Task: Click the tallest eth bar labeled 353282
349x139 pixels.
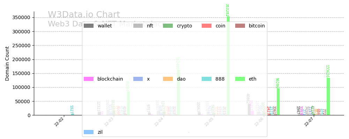Action: 228,66
